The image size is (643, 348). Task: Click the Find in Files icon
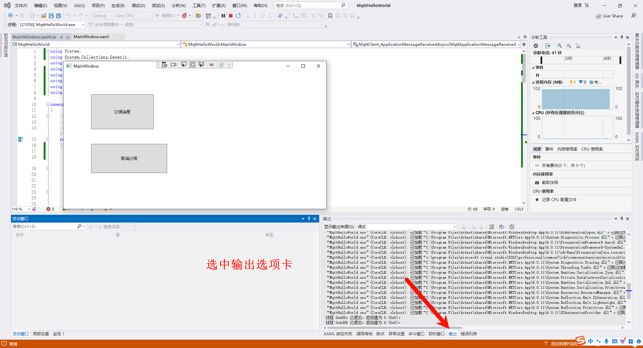(198, 15)
